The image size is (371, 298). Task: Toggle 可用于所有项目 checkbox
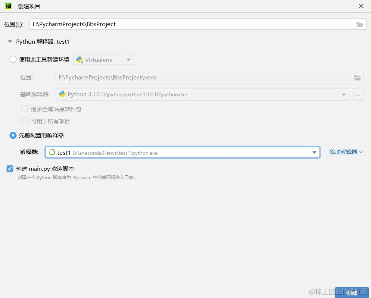pyautogui.click(x=25, y=121)
